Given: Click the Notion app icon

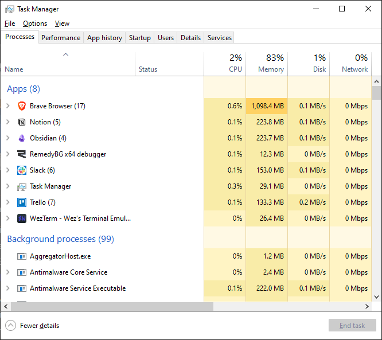Looking at the screenshot, I should pos(22,122).
